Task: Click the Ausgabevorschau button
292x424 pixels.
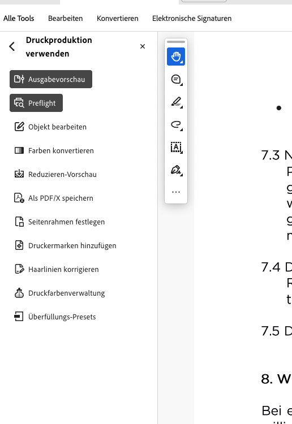Action: click(x=51, y=79)
